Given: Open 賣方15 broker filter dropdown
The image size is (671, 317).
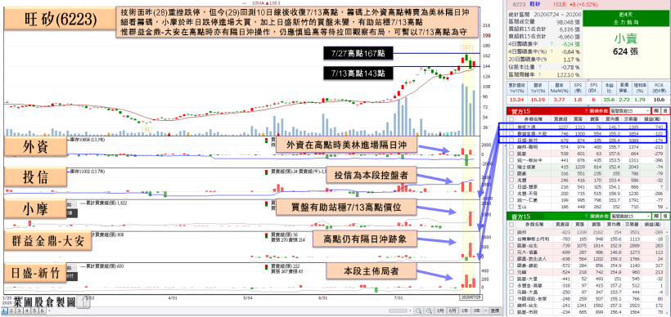Looking at the screenshot, I should tap(630, 217).
